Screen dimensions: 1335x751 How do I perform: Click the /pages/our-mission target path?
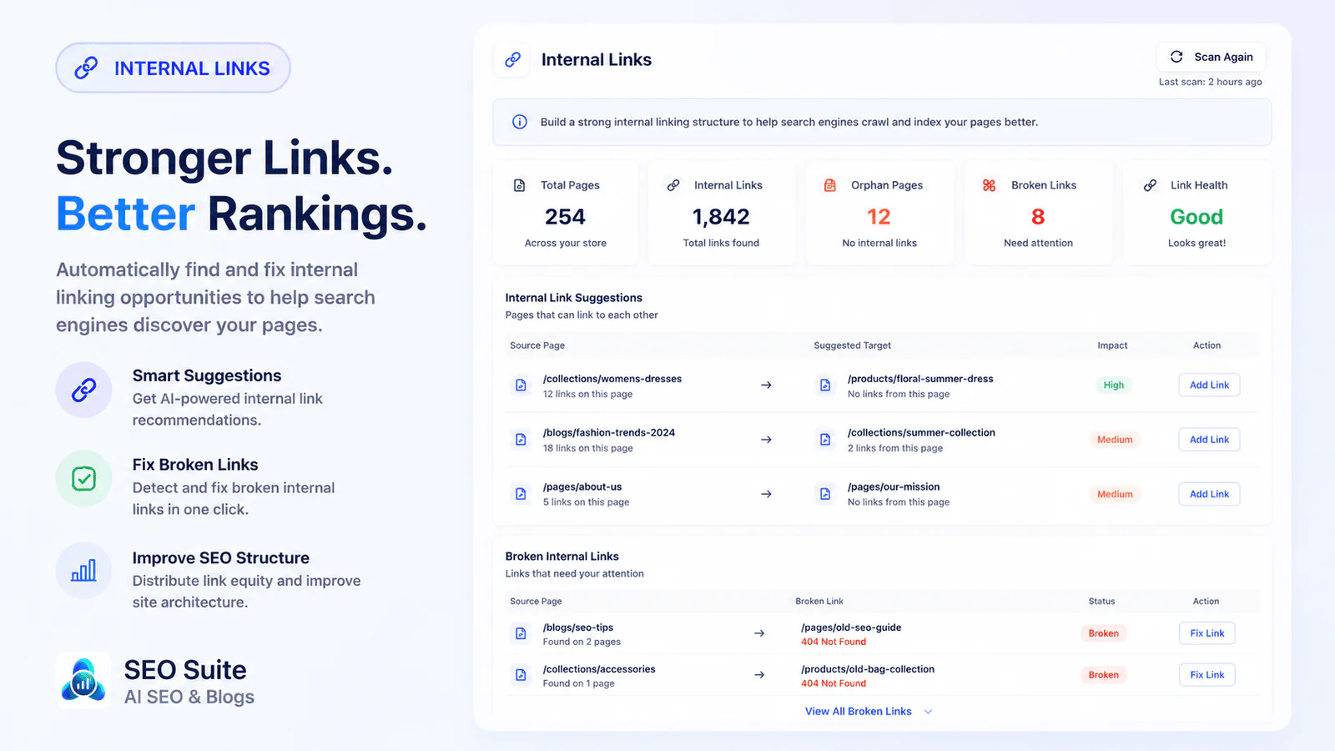[x=894, y=487]
